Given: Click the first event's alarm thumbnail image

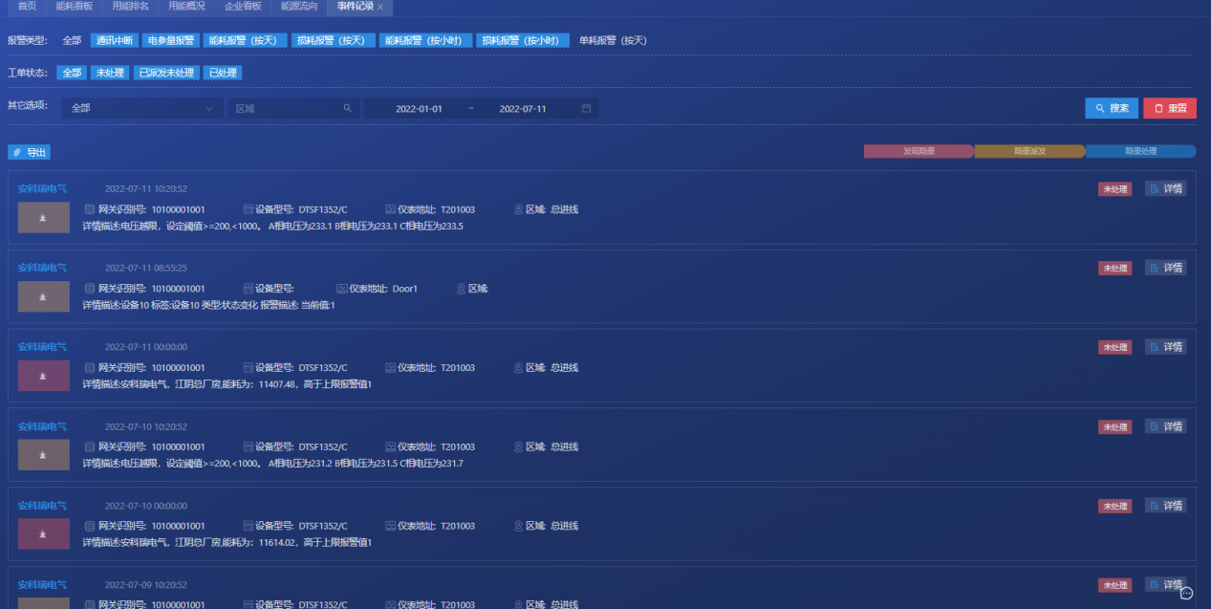Looking at the screenshot, I should [x=44, y=218].
